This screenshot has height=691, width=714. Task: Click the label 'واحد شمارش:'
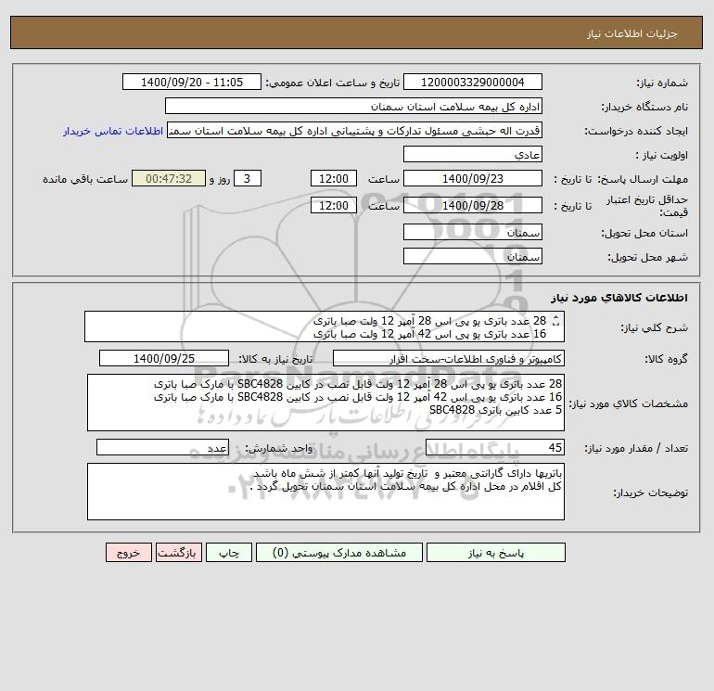click(x=279, y=448)
